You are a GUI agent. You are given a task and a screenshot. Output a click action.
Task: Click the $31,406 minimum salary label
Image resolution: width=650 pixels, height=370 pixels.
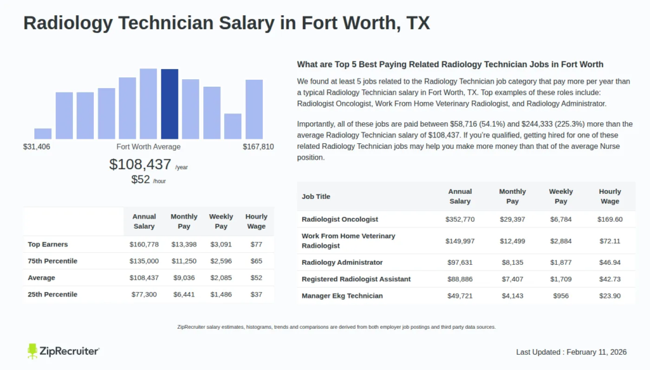[x=36, y=146]
